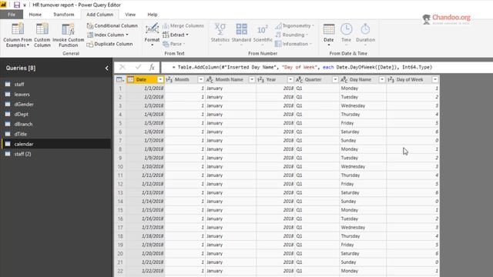Select the staff query

click(56, 84)
